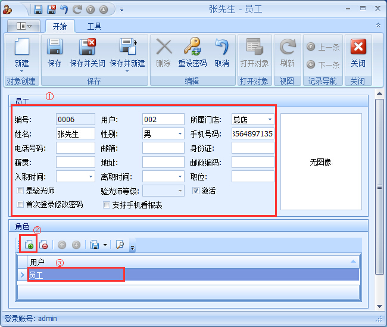Image resolution: width=387 pixels, height=327 pixels.
Task: Open the 性别 gender dropdown
Action: (180, 134)
